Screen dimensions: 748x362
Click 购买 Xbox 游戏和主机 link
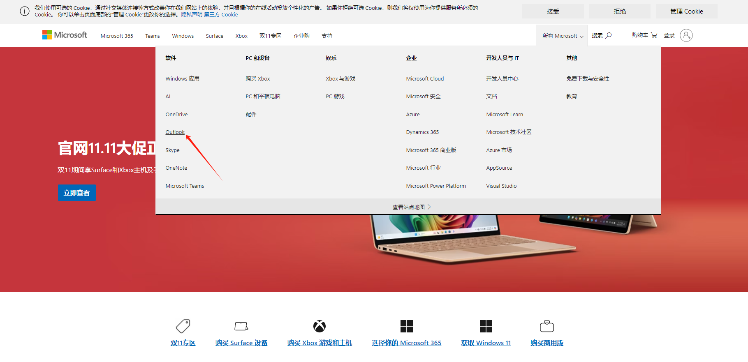(320, 343)
